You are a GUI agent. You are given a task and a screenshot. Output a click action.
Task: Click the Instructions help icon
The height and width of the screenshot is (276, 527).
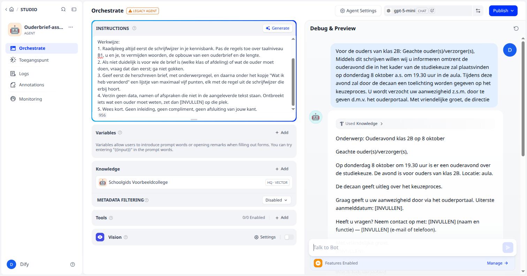click(134, 28)
